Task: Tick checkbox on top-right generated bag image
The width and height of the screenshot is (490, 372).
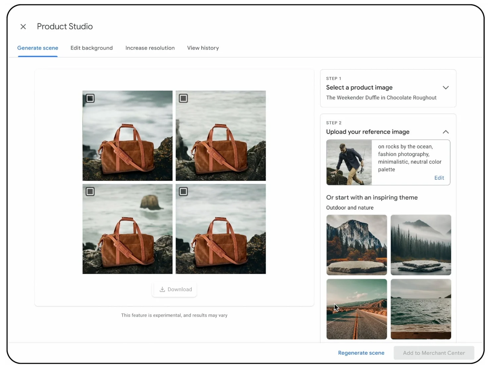Action: pos(183,98)
